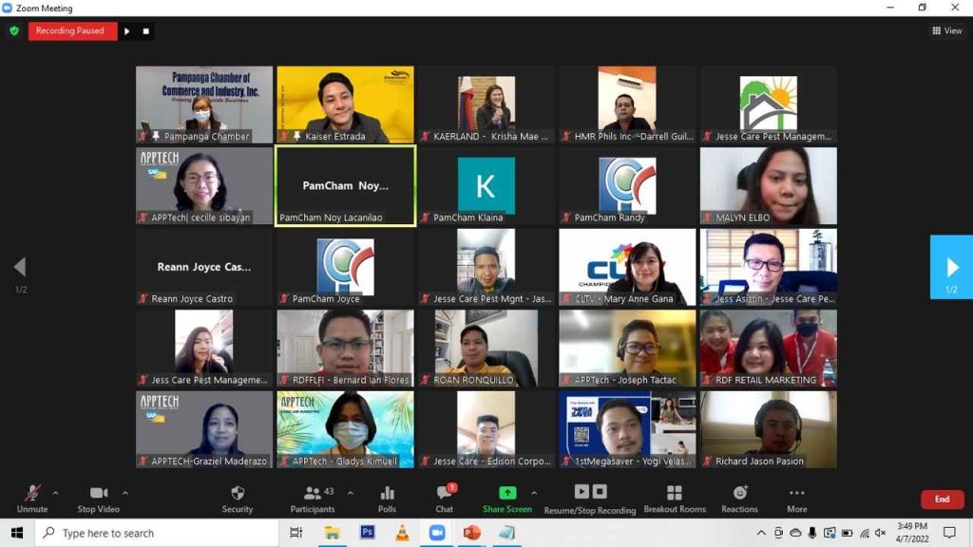
Task: Open the green encryption shield info
Action: pyautogui.click(x=14, y=31)
